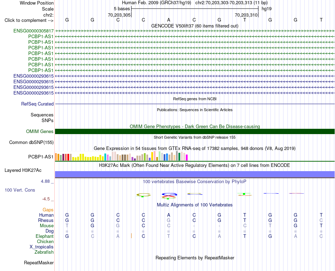Open the OMIM Gene Phenotypes track title

click(195, 126)
